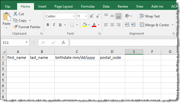This screenshot has height=103, width=180.
Task: Align text left
Action: (x=106, y=25)
